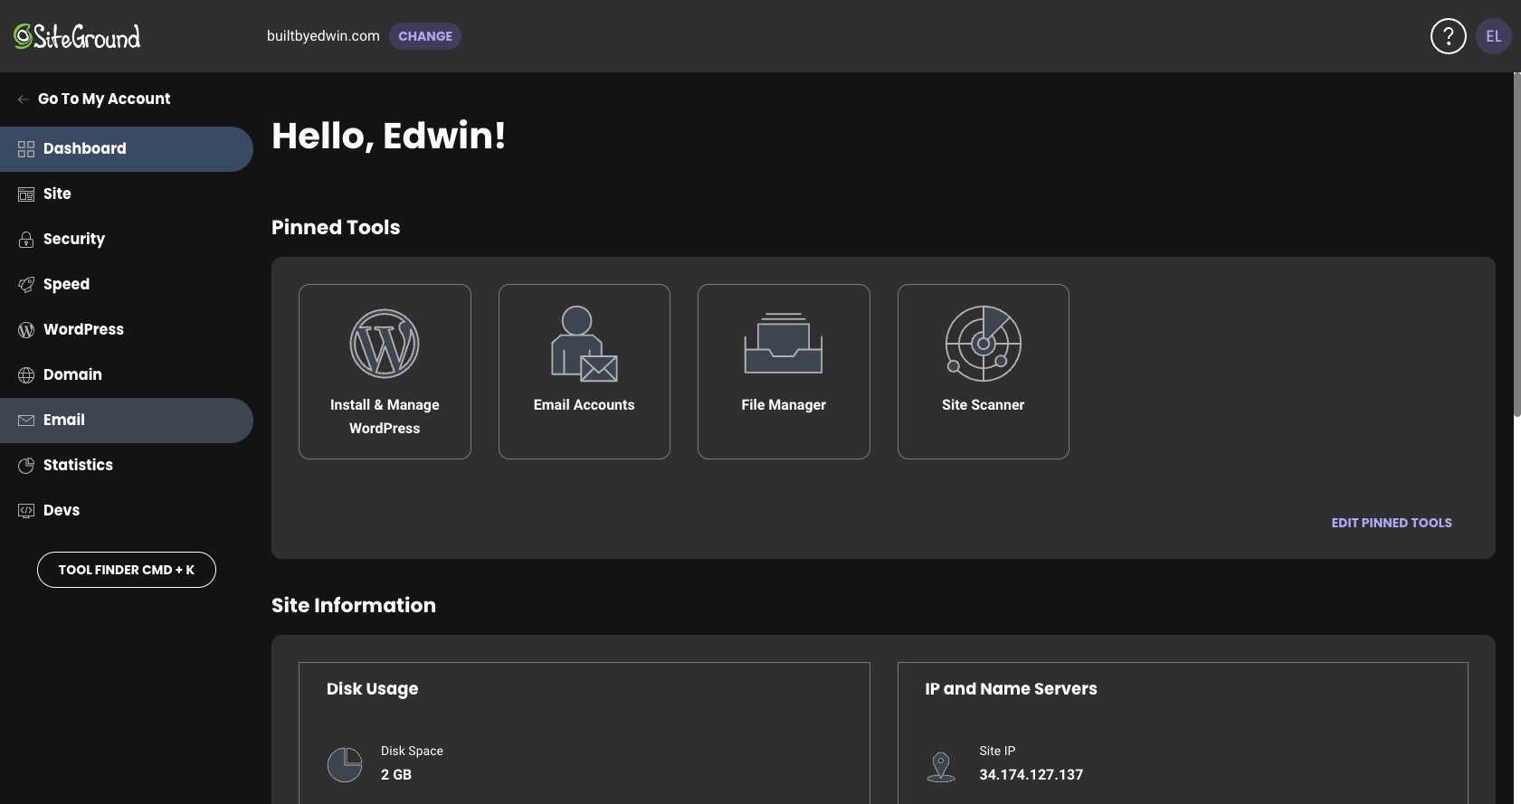Click the Disk Space pie chart icon
Image resolution: width=1521 pixels, height=804 pixels.
pos(345,764)
